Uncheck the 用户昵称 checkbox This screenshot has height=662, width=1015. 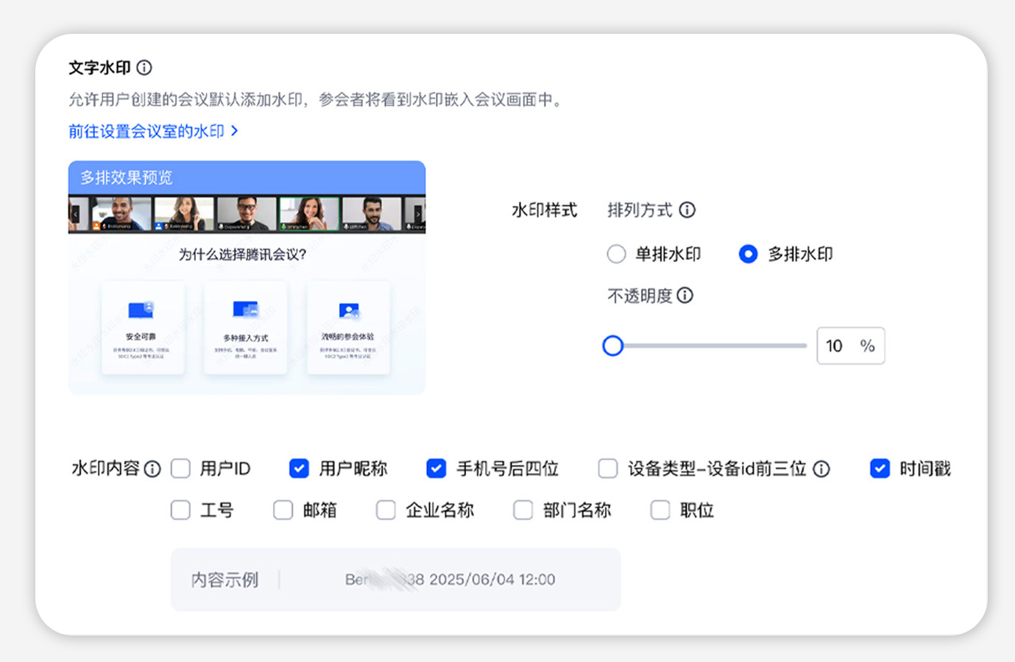pyautogui.click(x=299, y=469)
